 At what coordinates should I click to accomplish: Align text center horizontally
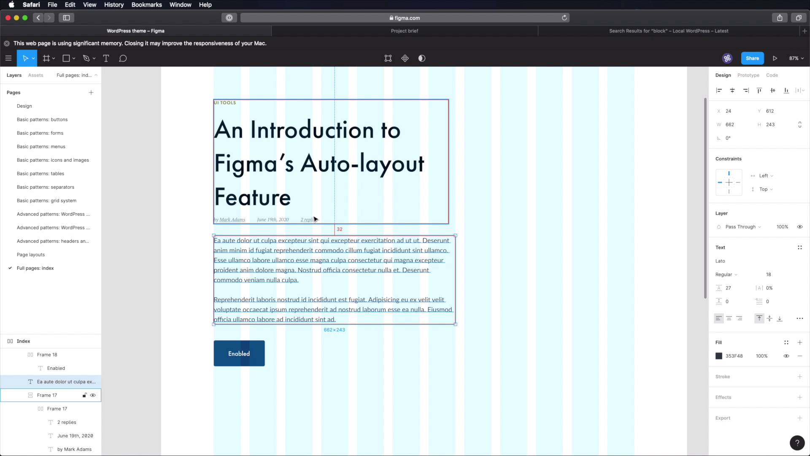(x=729, y=318)
